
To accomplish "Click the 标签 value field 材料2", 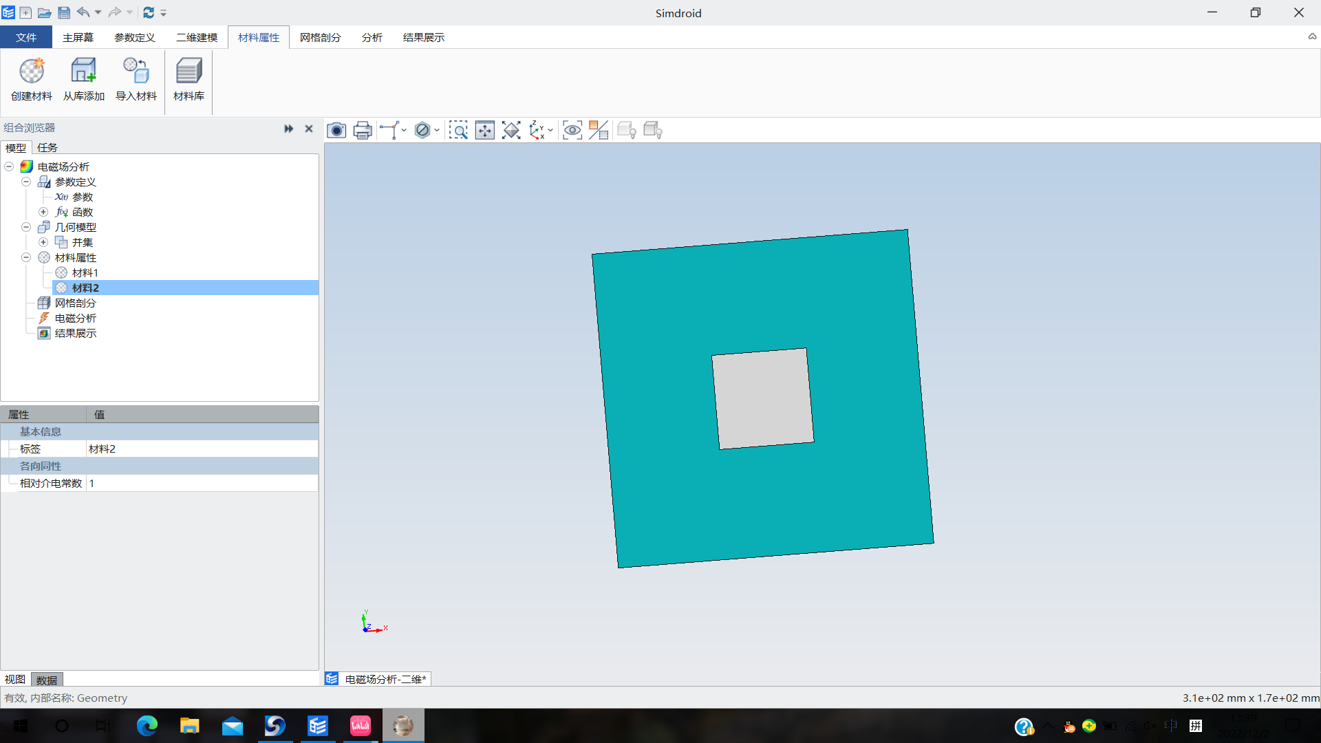I will click(x=202, y=449).
